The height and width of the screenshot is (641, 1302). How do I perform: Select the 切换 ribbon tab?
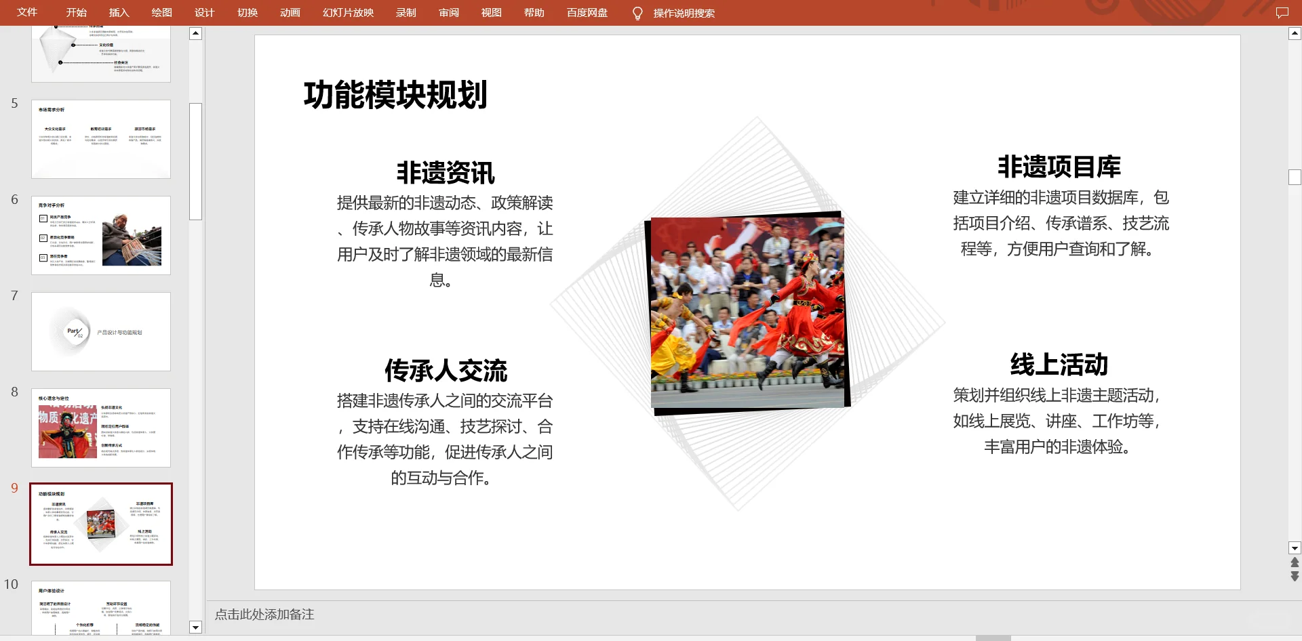pyautogui.click(x=248, y=13)
